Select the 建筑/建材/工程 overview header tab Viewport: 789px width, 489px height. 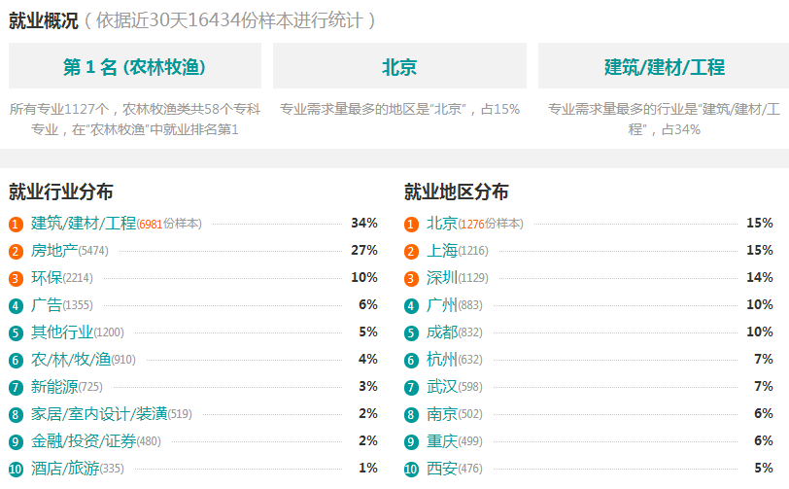[664, 66]
